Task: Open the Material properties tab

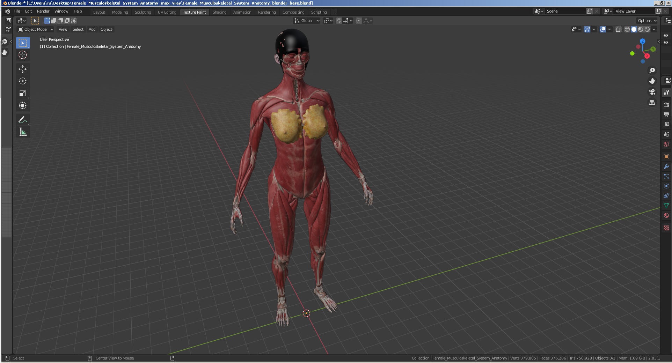Action: tap(666, 215)
